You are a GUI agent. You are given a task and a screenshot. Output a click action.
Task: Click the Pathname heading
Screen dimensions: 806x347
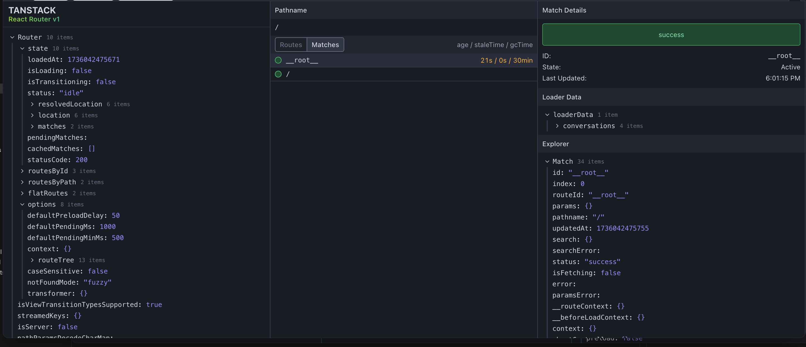[291, 10]
